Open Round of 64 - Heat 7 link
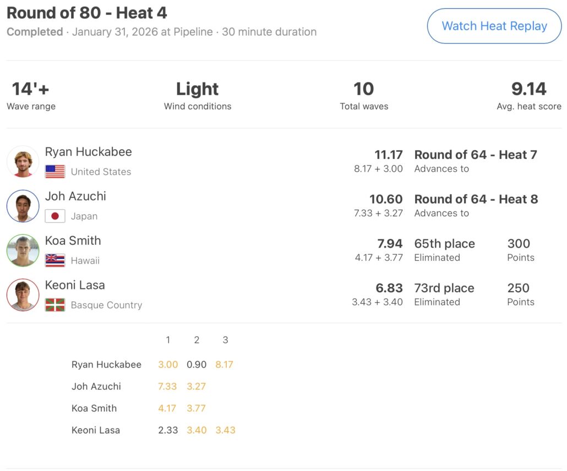 pyautogui.click(x=476, y=155)
